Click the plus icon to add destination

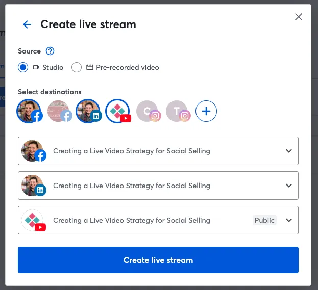pos(206,111)
